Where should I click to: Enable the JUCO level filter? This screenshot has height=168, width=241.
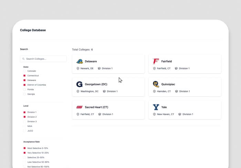24,131
